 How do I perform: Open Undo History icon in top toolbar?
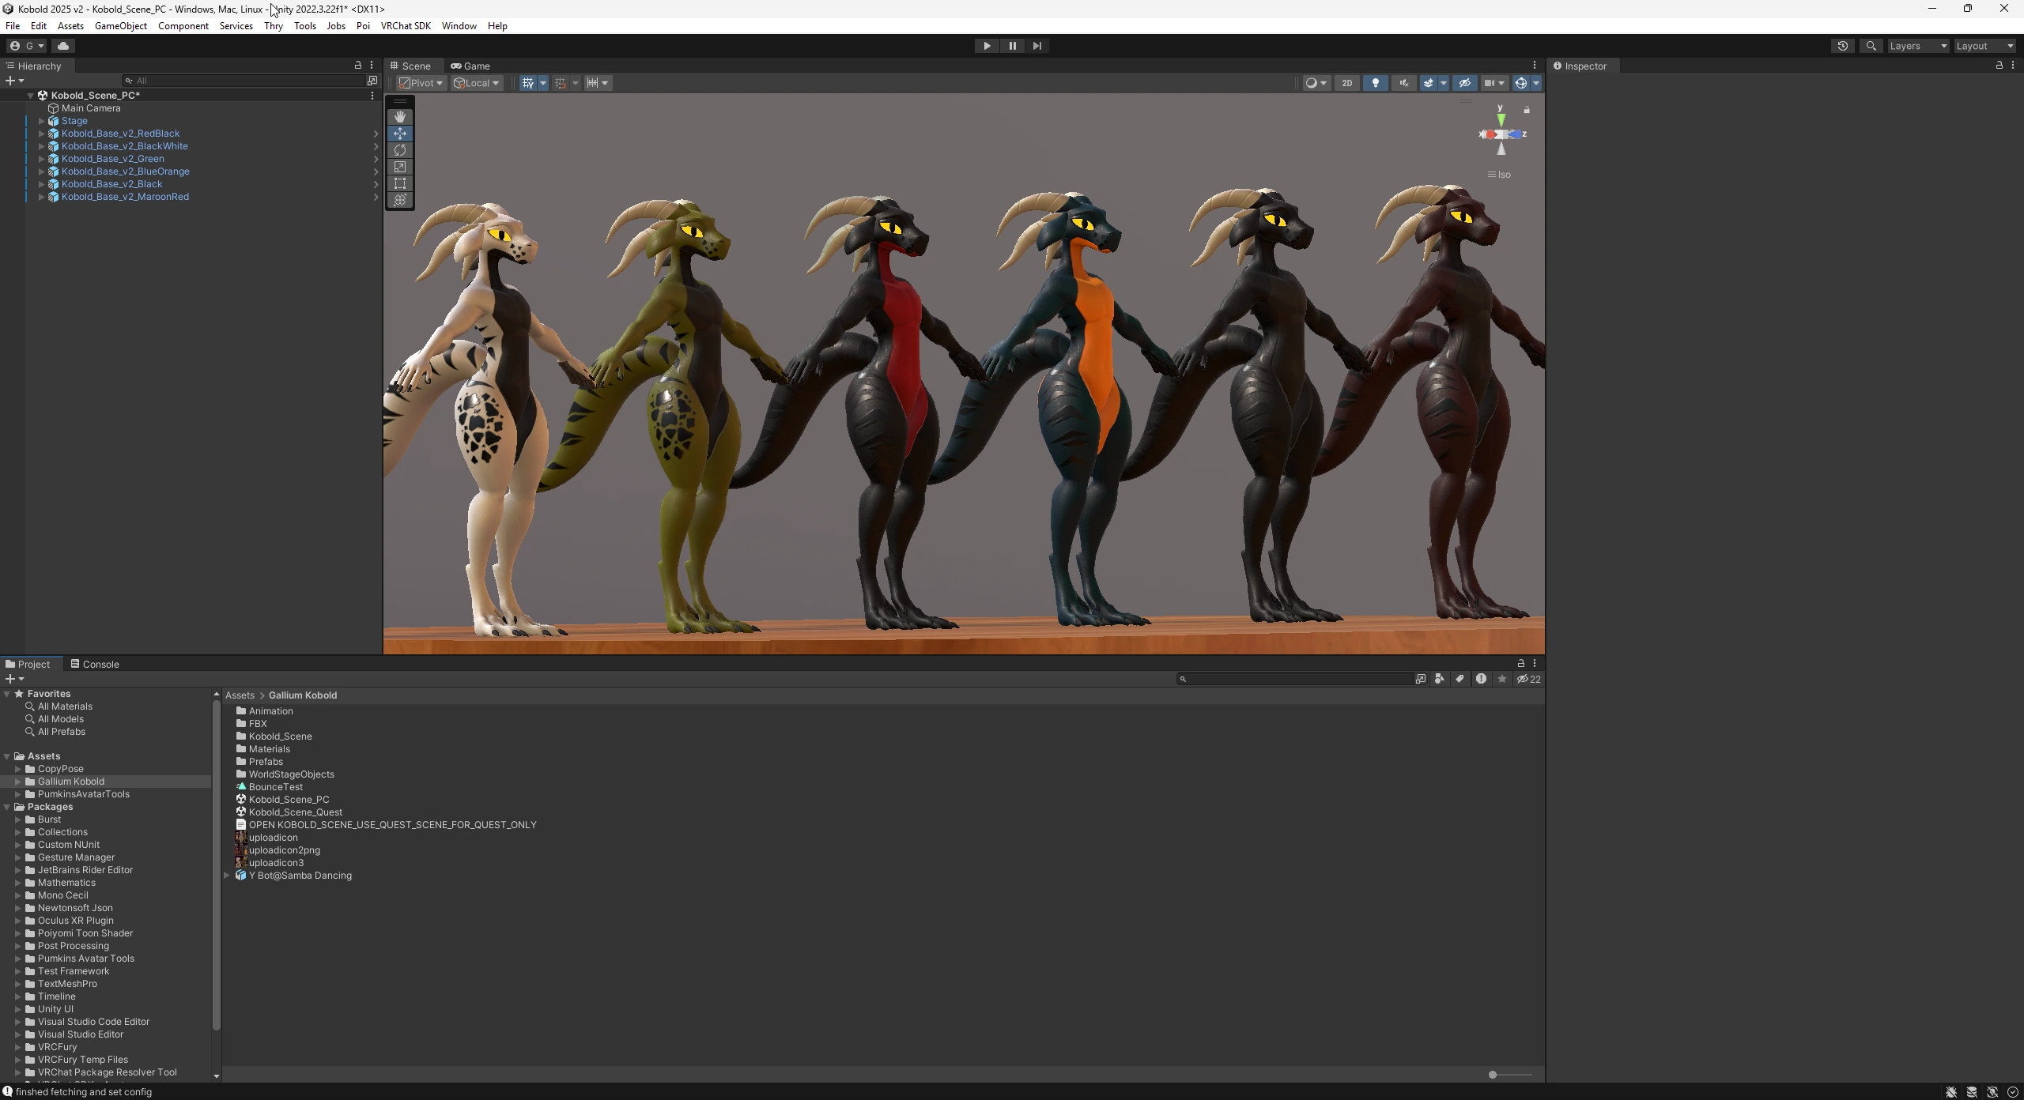coord(1843,46)
